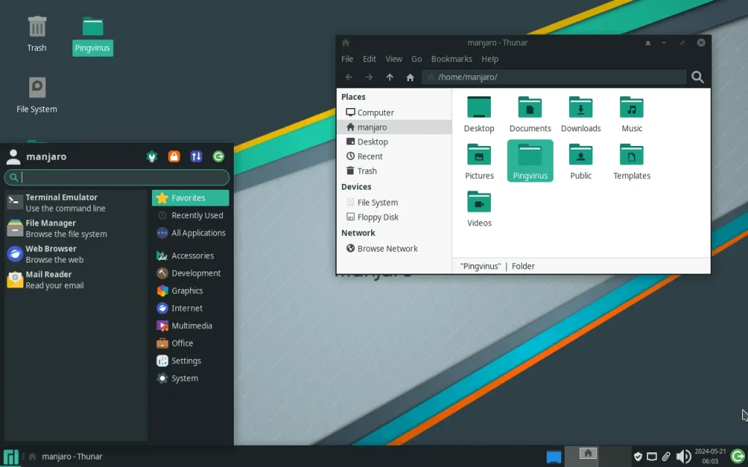Image resolution: width=748 pixels, height=467 pixels.
Task: Select Trash in Places sidebar
Action: (x=394, y=171)
